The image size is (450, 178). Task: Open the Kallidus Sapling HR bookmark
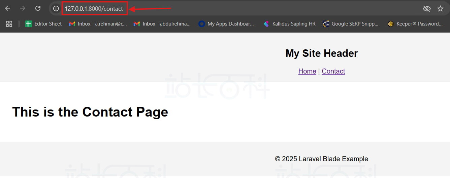point(289,24)
